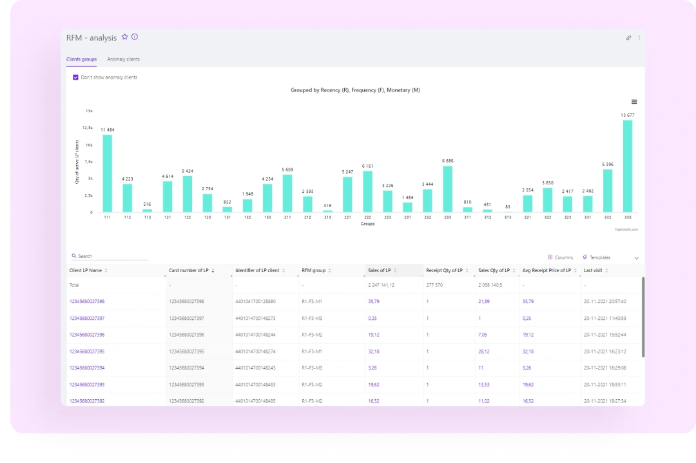Open the info icon next to the title
The height and width of the screenshot is (463, 696).
(135, 37)
